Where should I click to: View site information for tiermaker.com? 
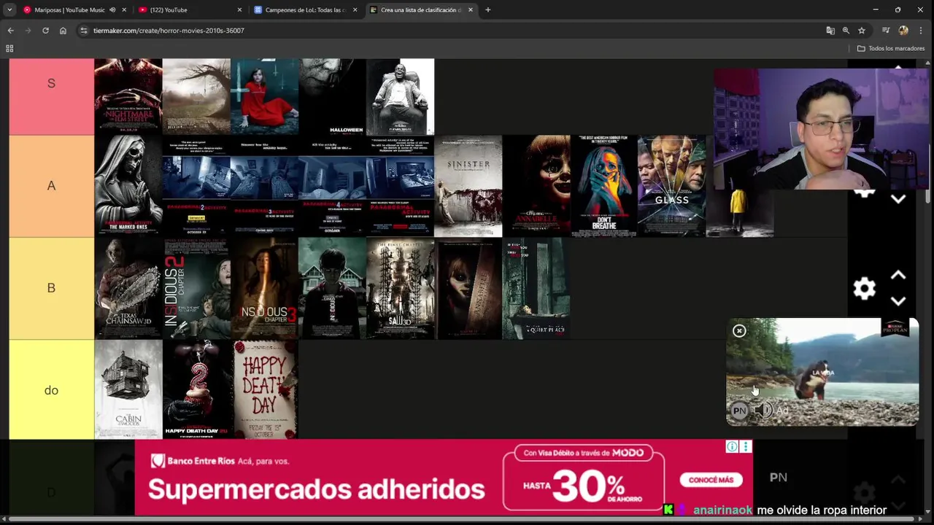point(83,31)
